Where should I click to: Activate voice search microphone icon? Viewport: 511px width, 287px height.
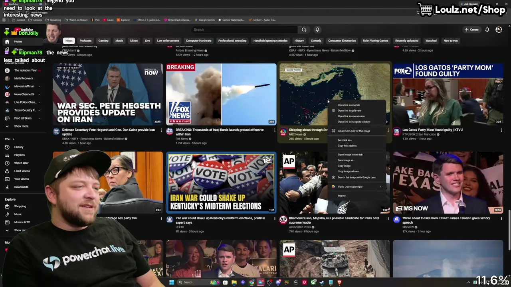pos(317,29)
